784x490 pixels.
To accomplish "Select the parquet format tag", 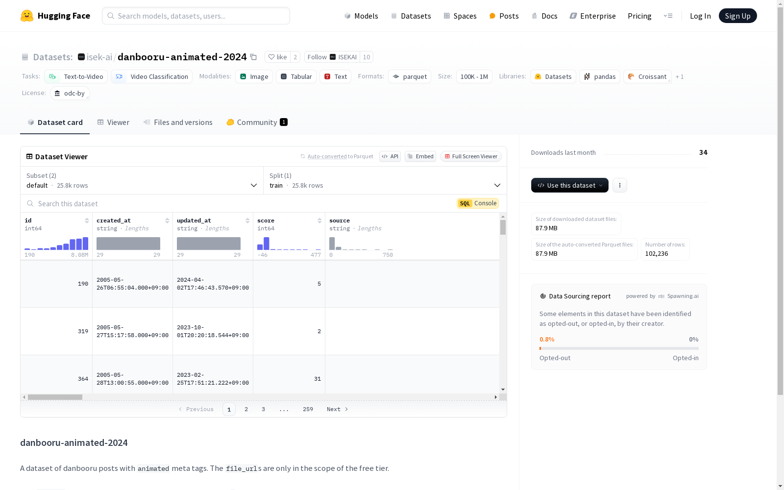I will pyautogui.click(x=410, y=76).
